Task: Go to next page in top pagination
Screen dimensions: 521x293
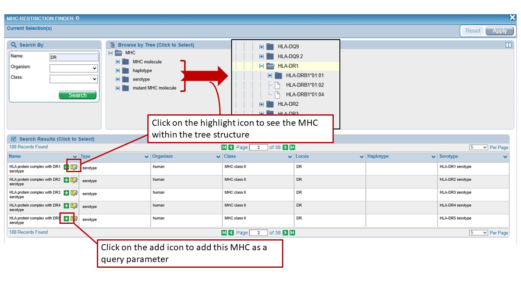Action: click(x=285, y=147)
